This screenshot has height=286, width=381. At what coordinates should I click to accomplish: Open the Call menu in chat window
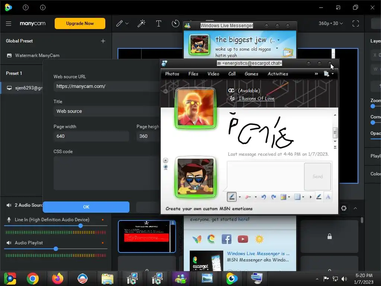pos(232,74)
